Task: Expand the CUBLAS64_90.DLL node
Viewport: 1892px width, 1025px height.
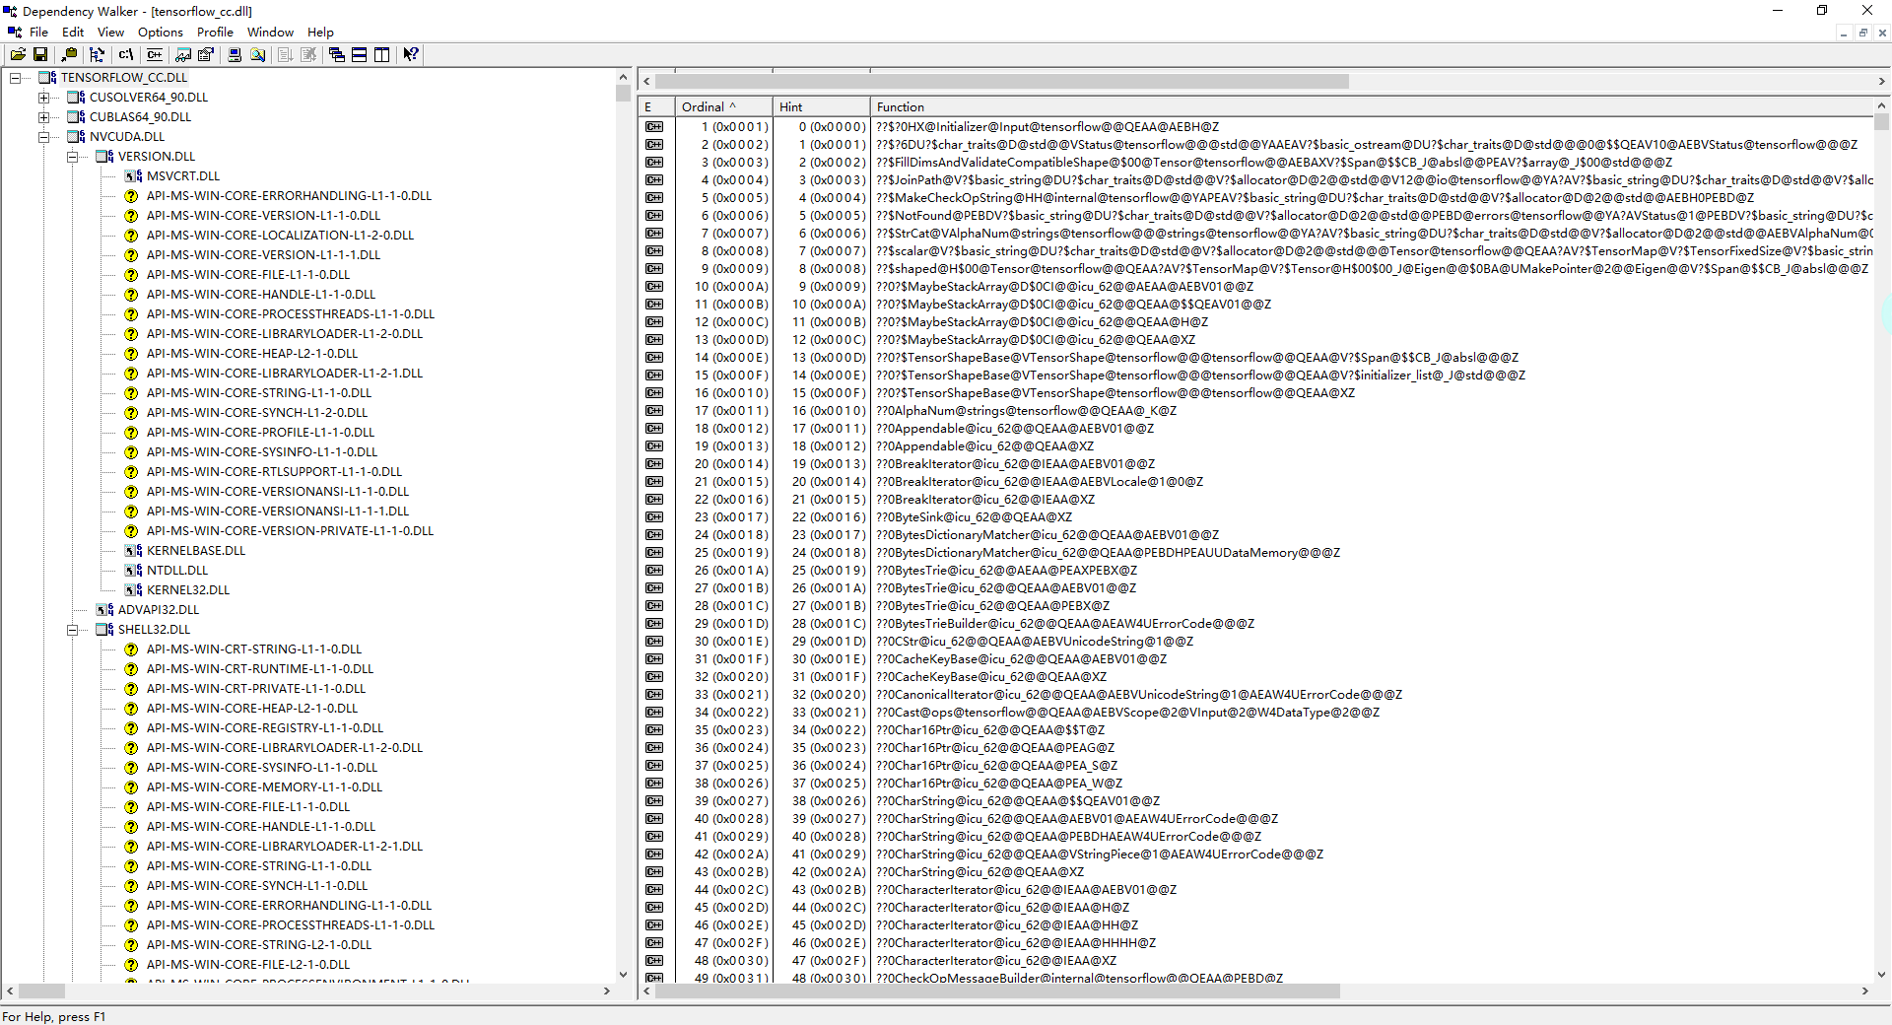Action: coord(44,117)
